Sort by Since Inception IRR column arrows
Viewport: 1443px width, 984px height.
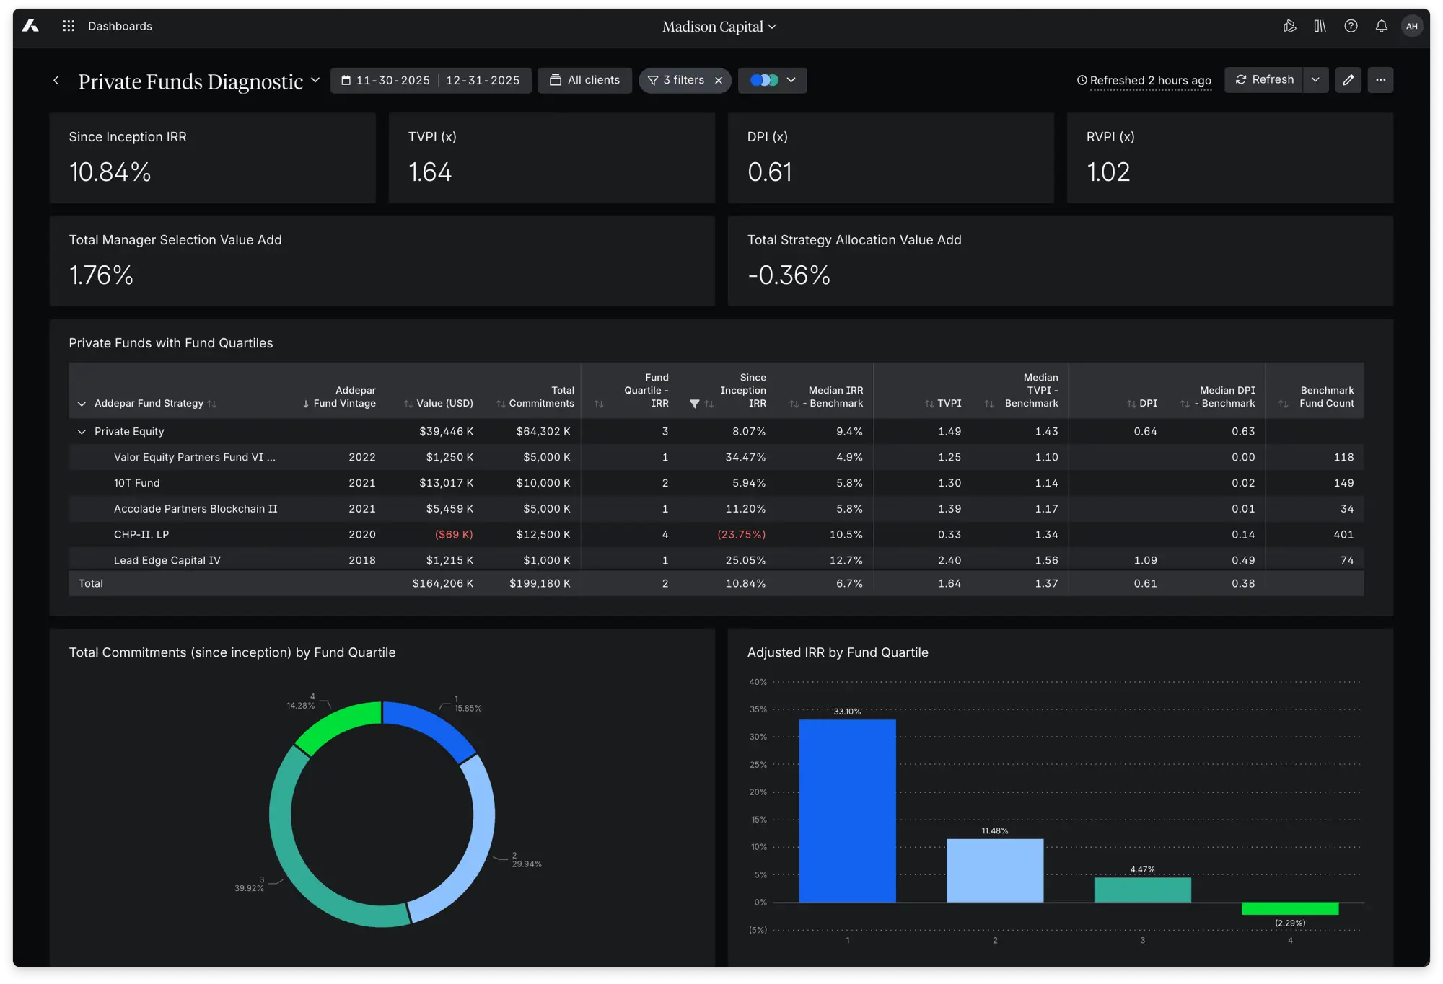point(709,404)
